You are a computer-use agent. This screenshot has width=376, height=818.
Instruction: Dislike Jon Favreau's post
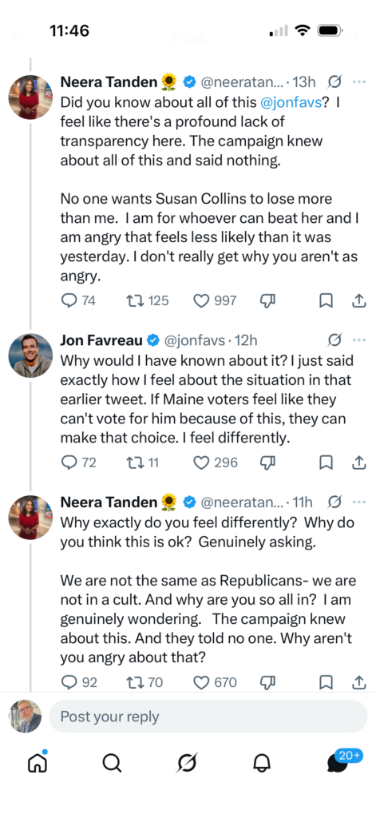pos(267,463)
